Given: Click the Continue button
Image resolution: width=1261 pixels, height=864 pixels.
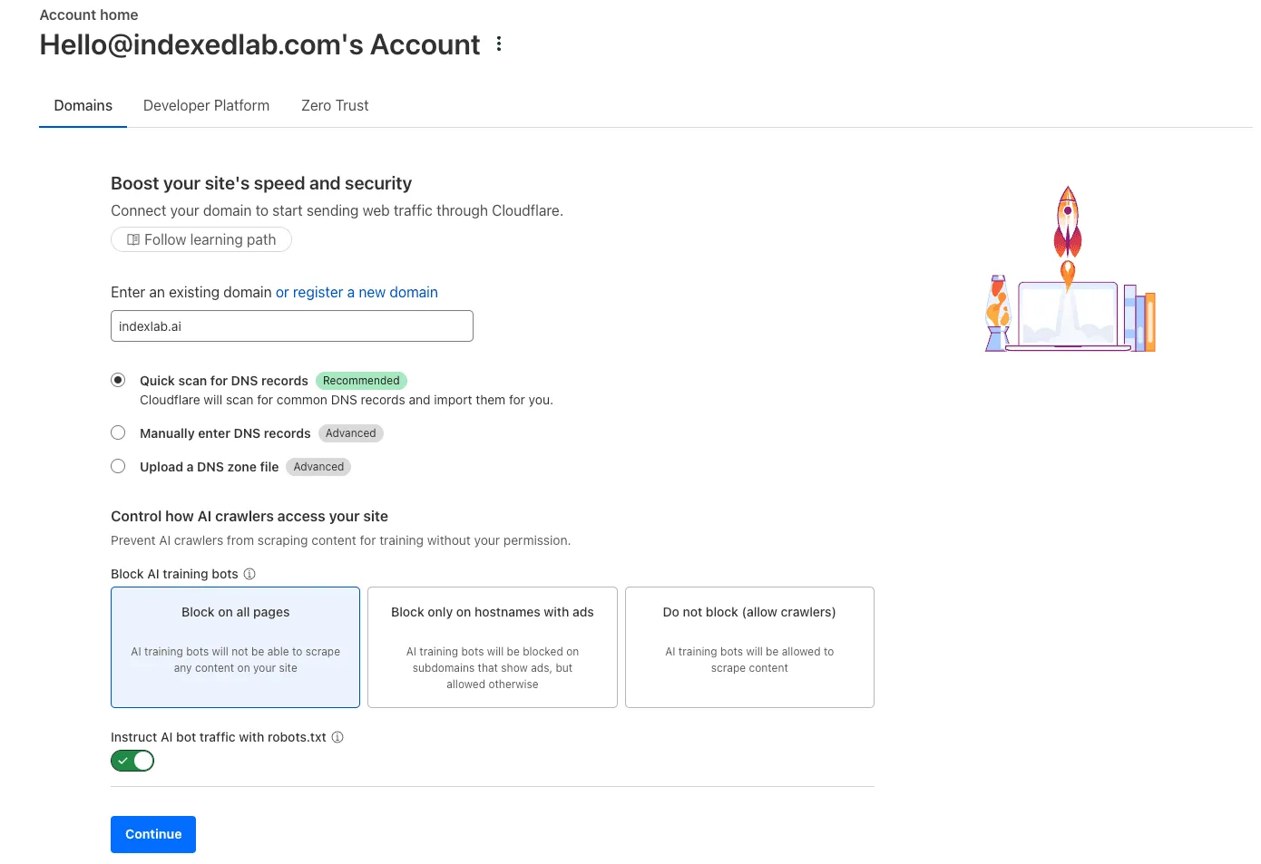Looking at the screenshot, I should [x=153, y=834].
